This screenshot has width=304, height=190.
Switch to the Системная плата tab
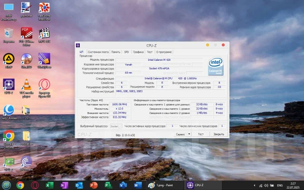pyautogui.click(x=98, y=52)
